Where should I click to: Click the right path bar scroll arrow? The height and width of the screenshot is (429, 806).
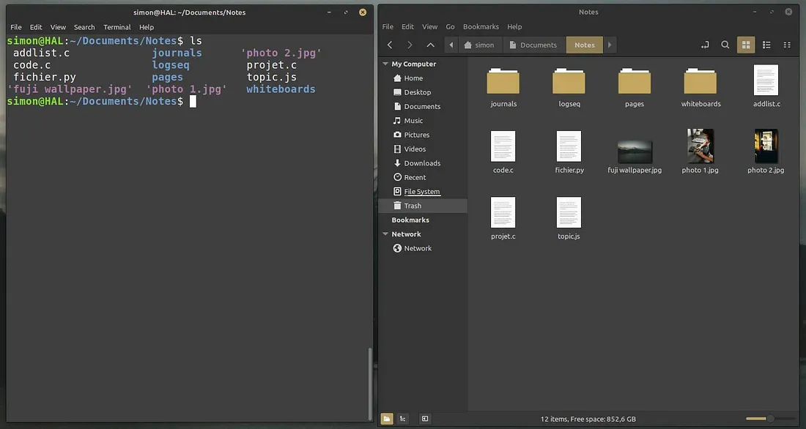610,45
